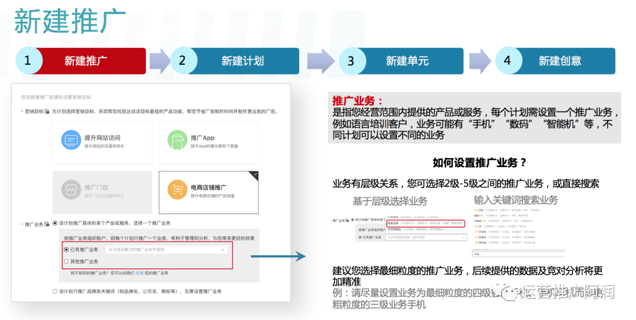Click the gray 推广门店 store icon
636x320 pixels.
pyautogui.click(x=71, y=189)
